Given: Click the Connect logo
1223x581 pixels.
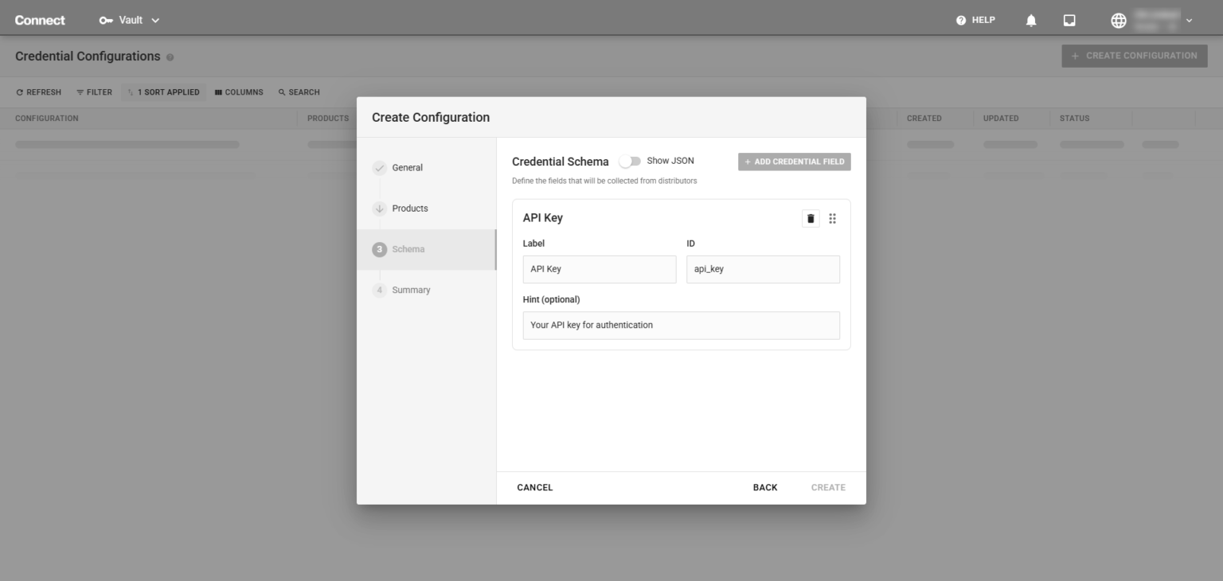Looking at the screenshot, I should (x=40, y=20).
